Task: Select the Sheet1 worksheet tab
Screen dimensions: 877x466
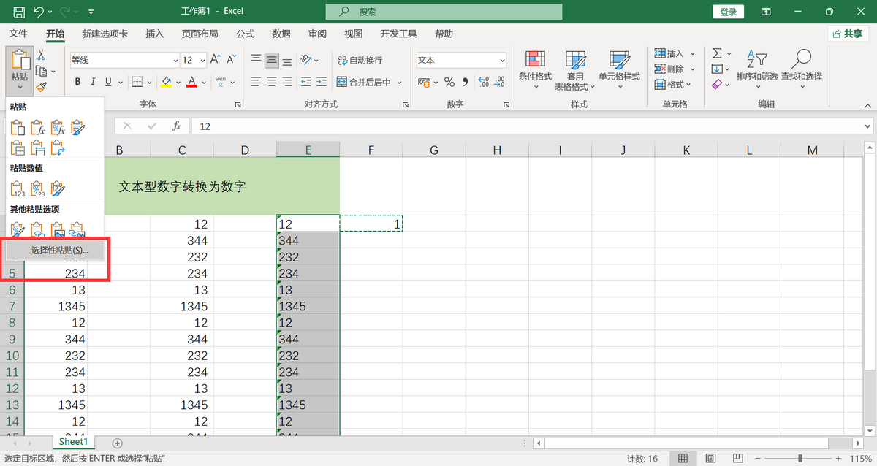Action: click(x=73, y=442)
